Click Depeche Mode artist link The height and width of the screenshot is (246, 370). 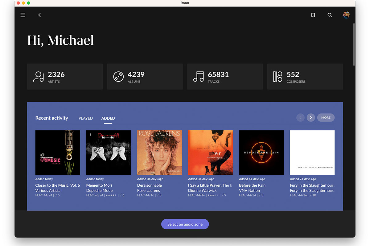pos(99,191)
